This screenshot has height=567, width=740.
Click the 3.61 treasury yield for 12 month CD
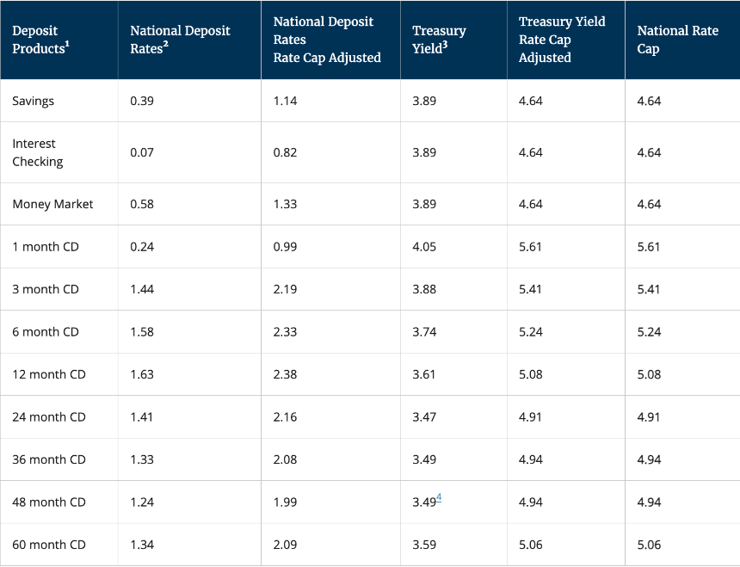pyautogui.click(x=424, y=374)
